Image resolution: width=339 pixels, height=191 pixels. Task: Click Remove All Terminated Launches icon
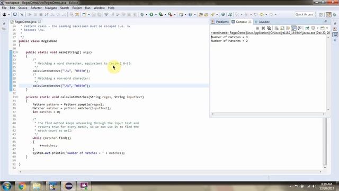(x=269, y=28)
